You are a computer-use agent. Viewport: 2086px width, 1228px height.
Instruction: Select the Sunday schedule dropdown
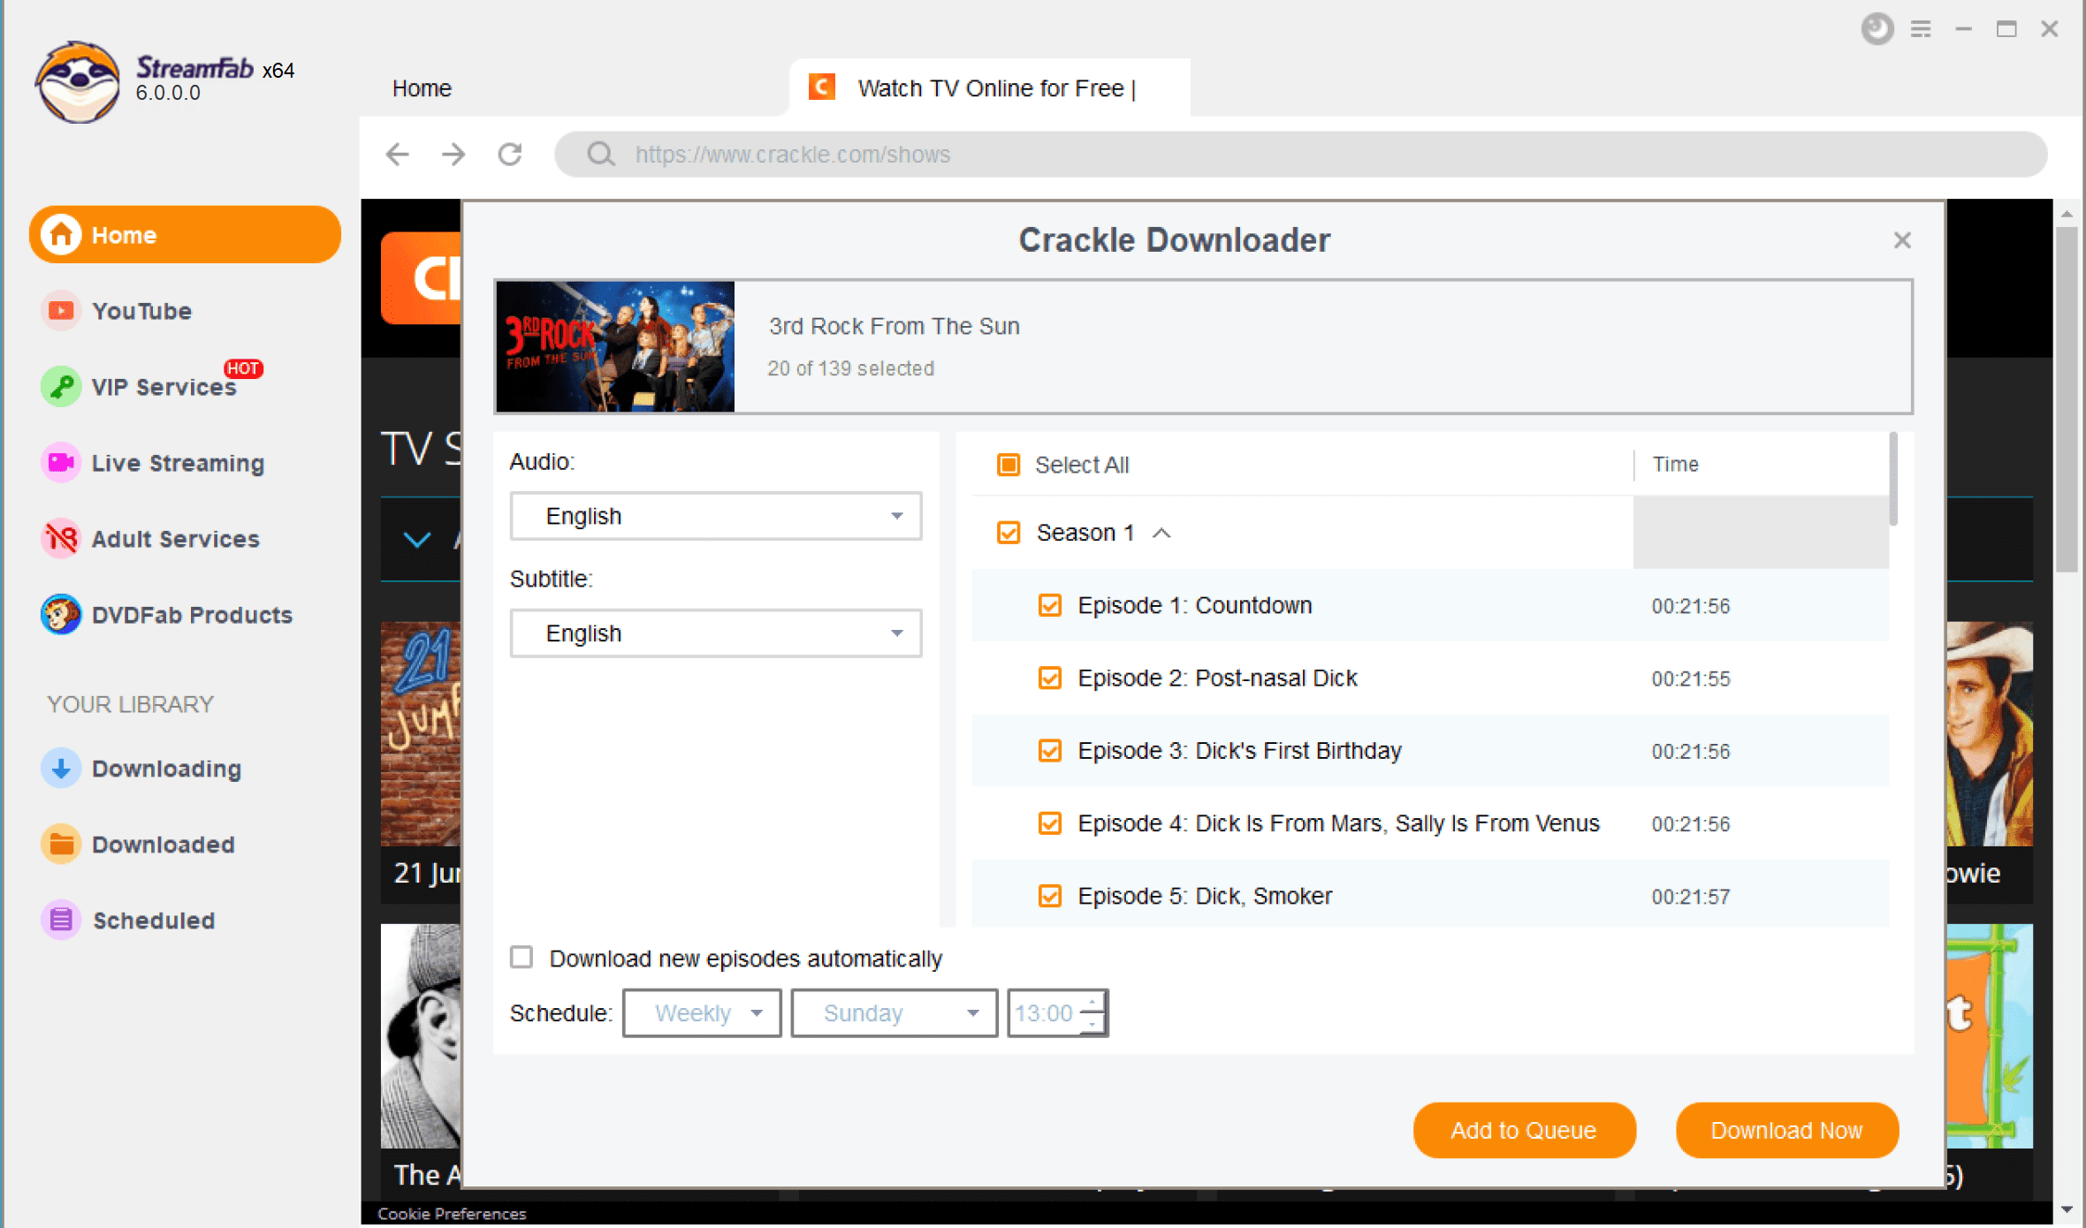pyautogui.click(x=893, y=1013)
